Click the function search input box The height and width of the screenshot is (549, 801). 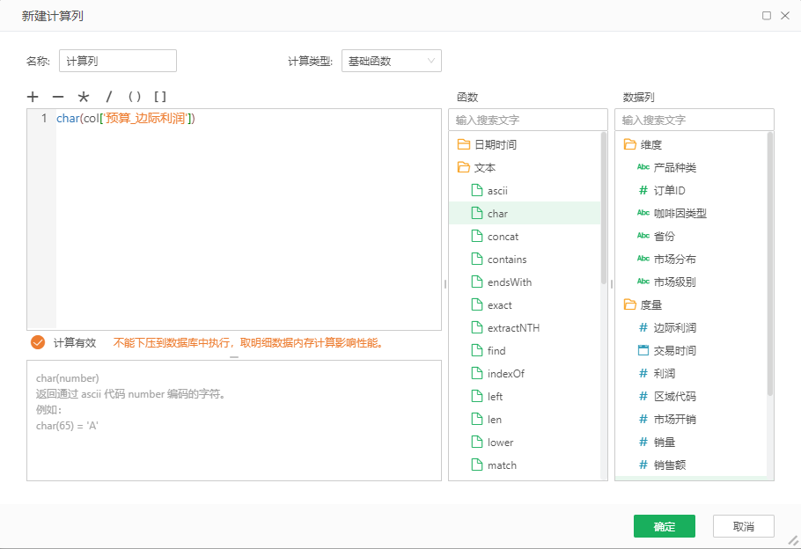pyautogui.click(x=527, y=120)
